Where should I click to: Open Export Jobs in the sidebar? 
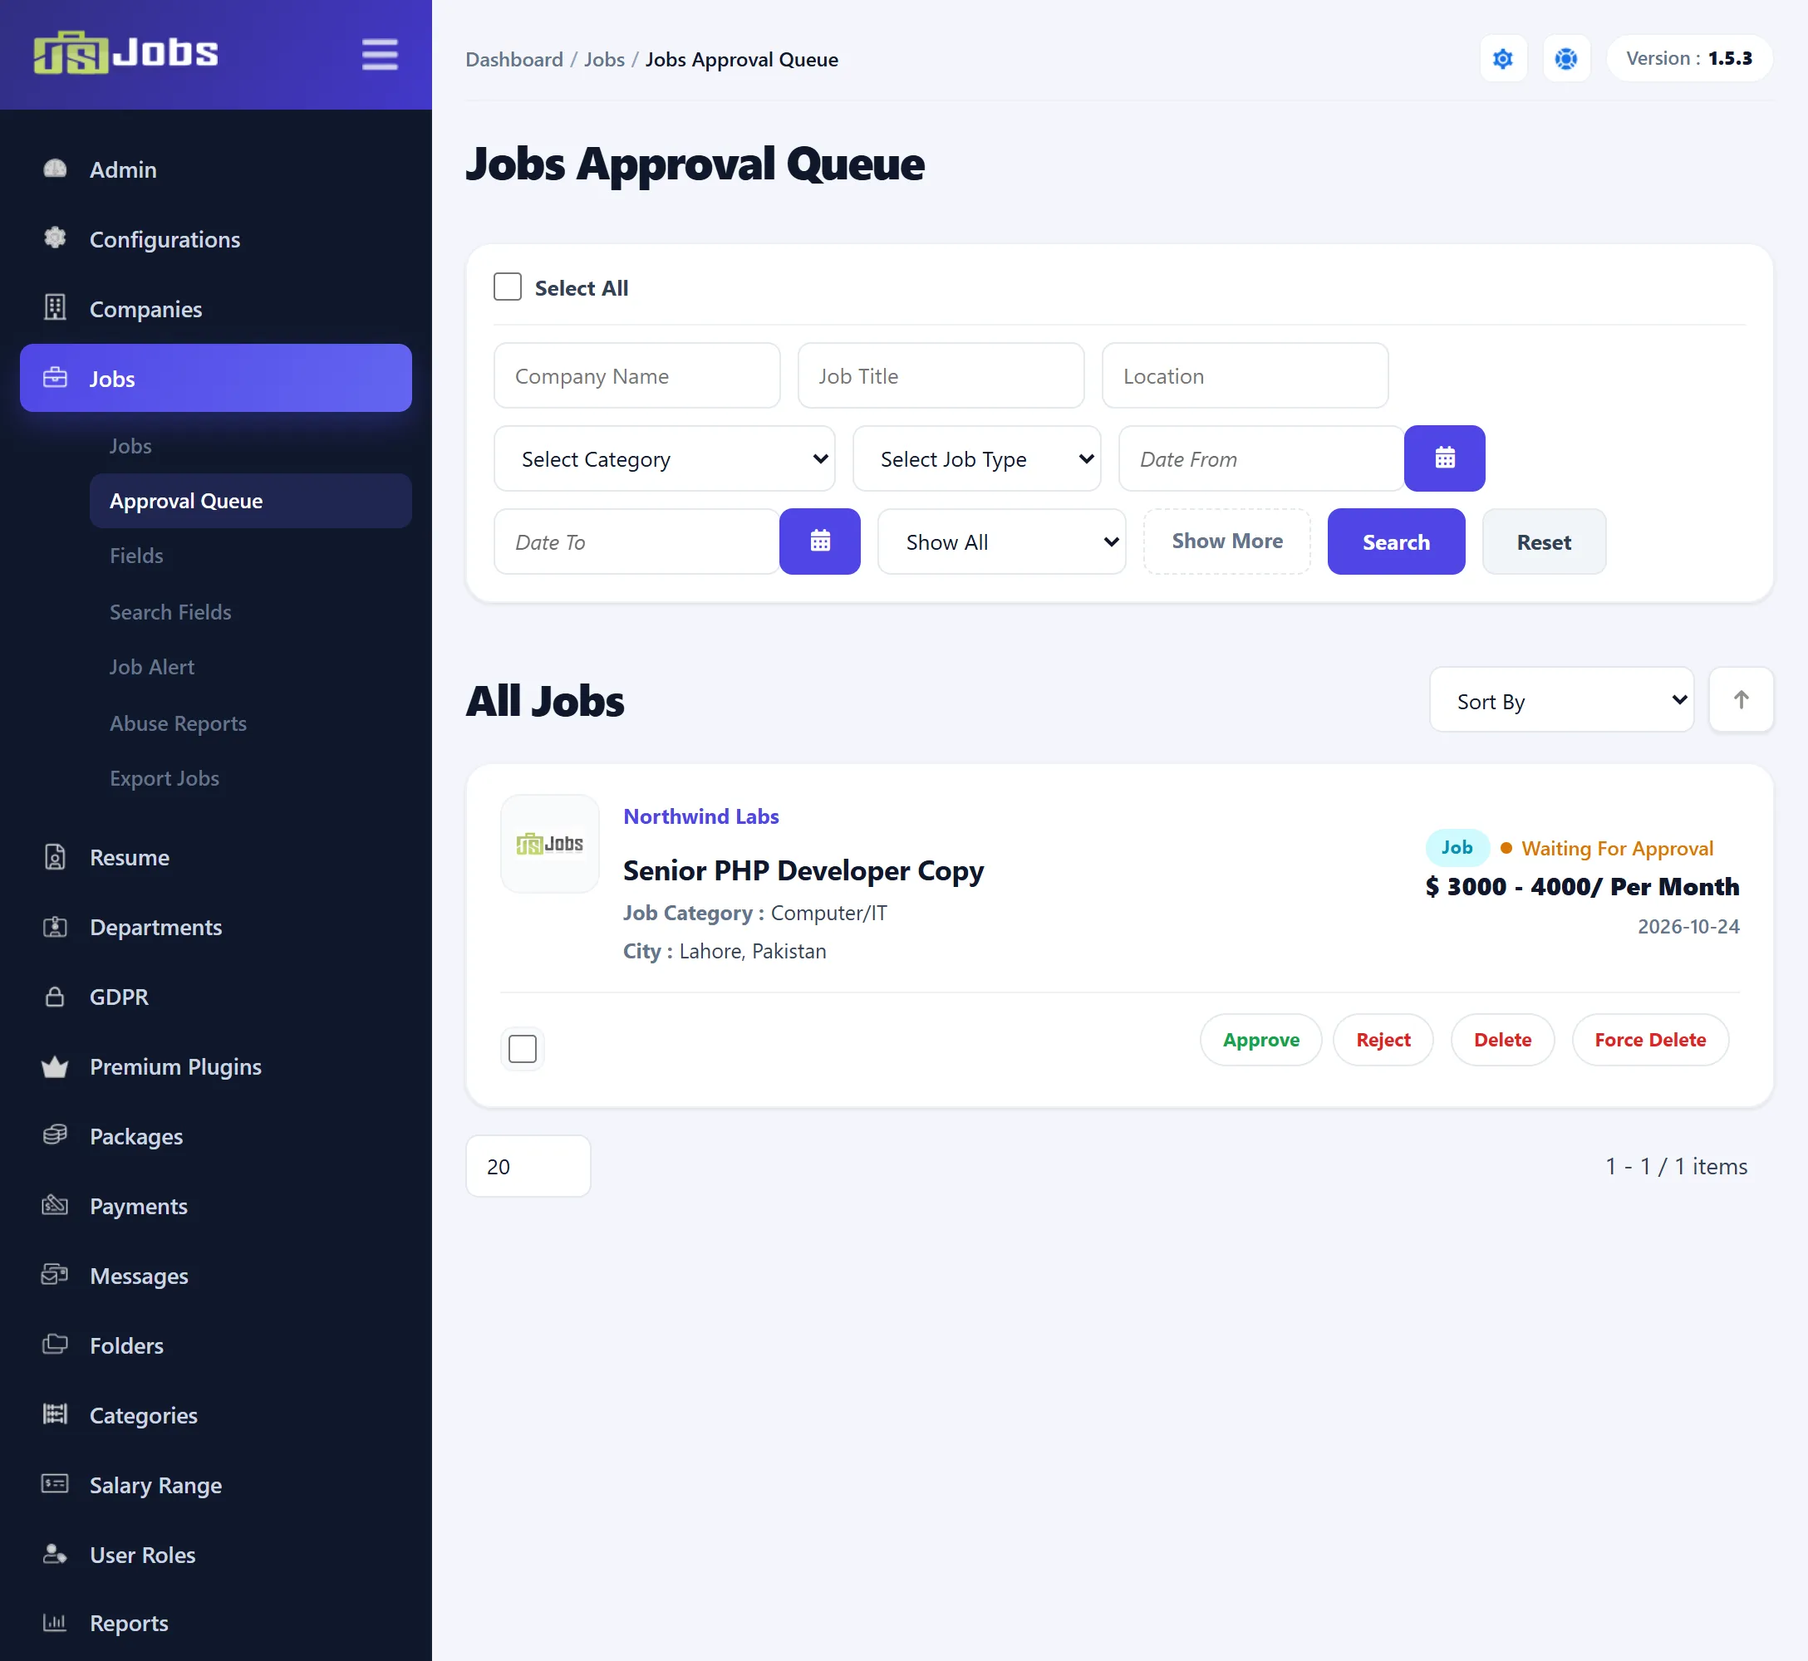click(x=165, y=777)
